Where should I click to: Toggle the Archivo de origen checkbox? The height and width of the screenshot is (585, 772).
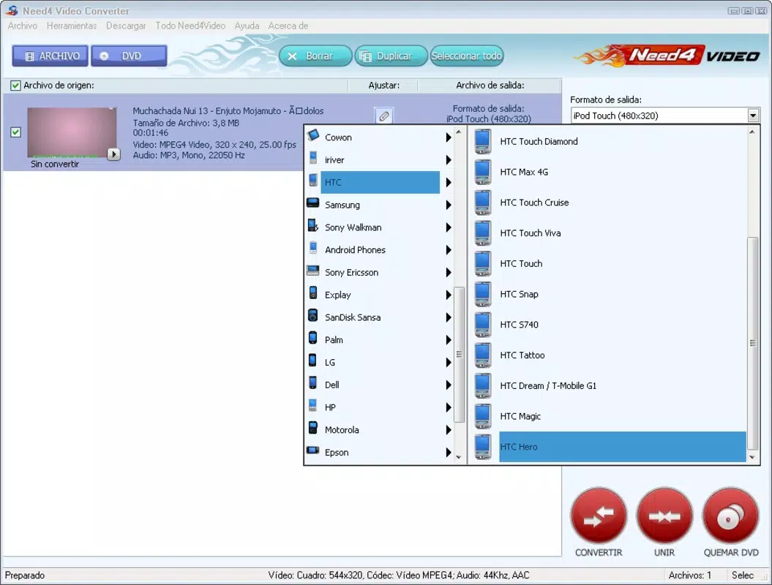(x=16, y=86)
